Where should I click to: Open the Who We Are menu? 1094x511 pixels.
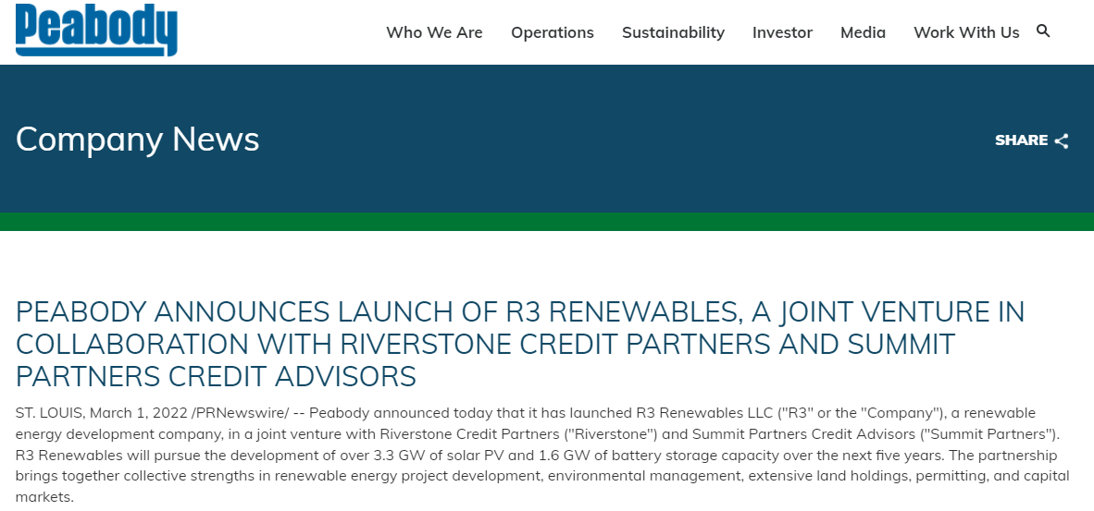pos(434,32)
